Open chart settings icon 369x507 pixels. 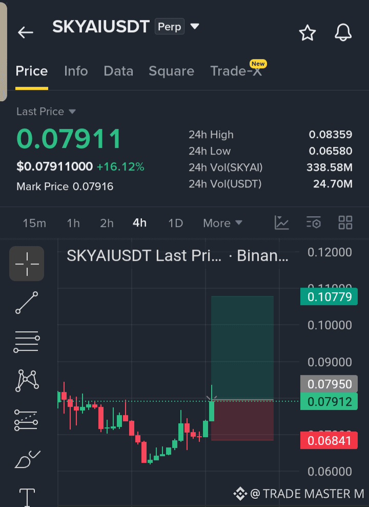pyautogui.click(x=314, y=223)
